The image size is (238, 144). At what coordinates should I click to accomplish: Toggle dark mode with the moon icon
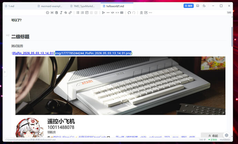(x=204, y=6)
